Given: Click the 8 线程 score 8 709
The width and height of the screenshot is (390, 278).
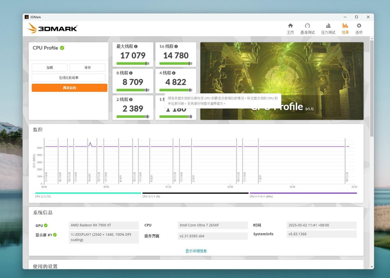Looking at the screenshot, I should tap(133, 82).
